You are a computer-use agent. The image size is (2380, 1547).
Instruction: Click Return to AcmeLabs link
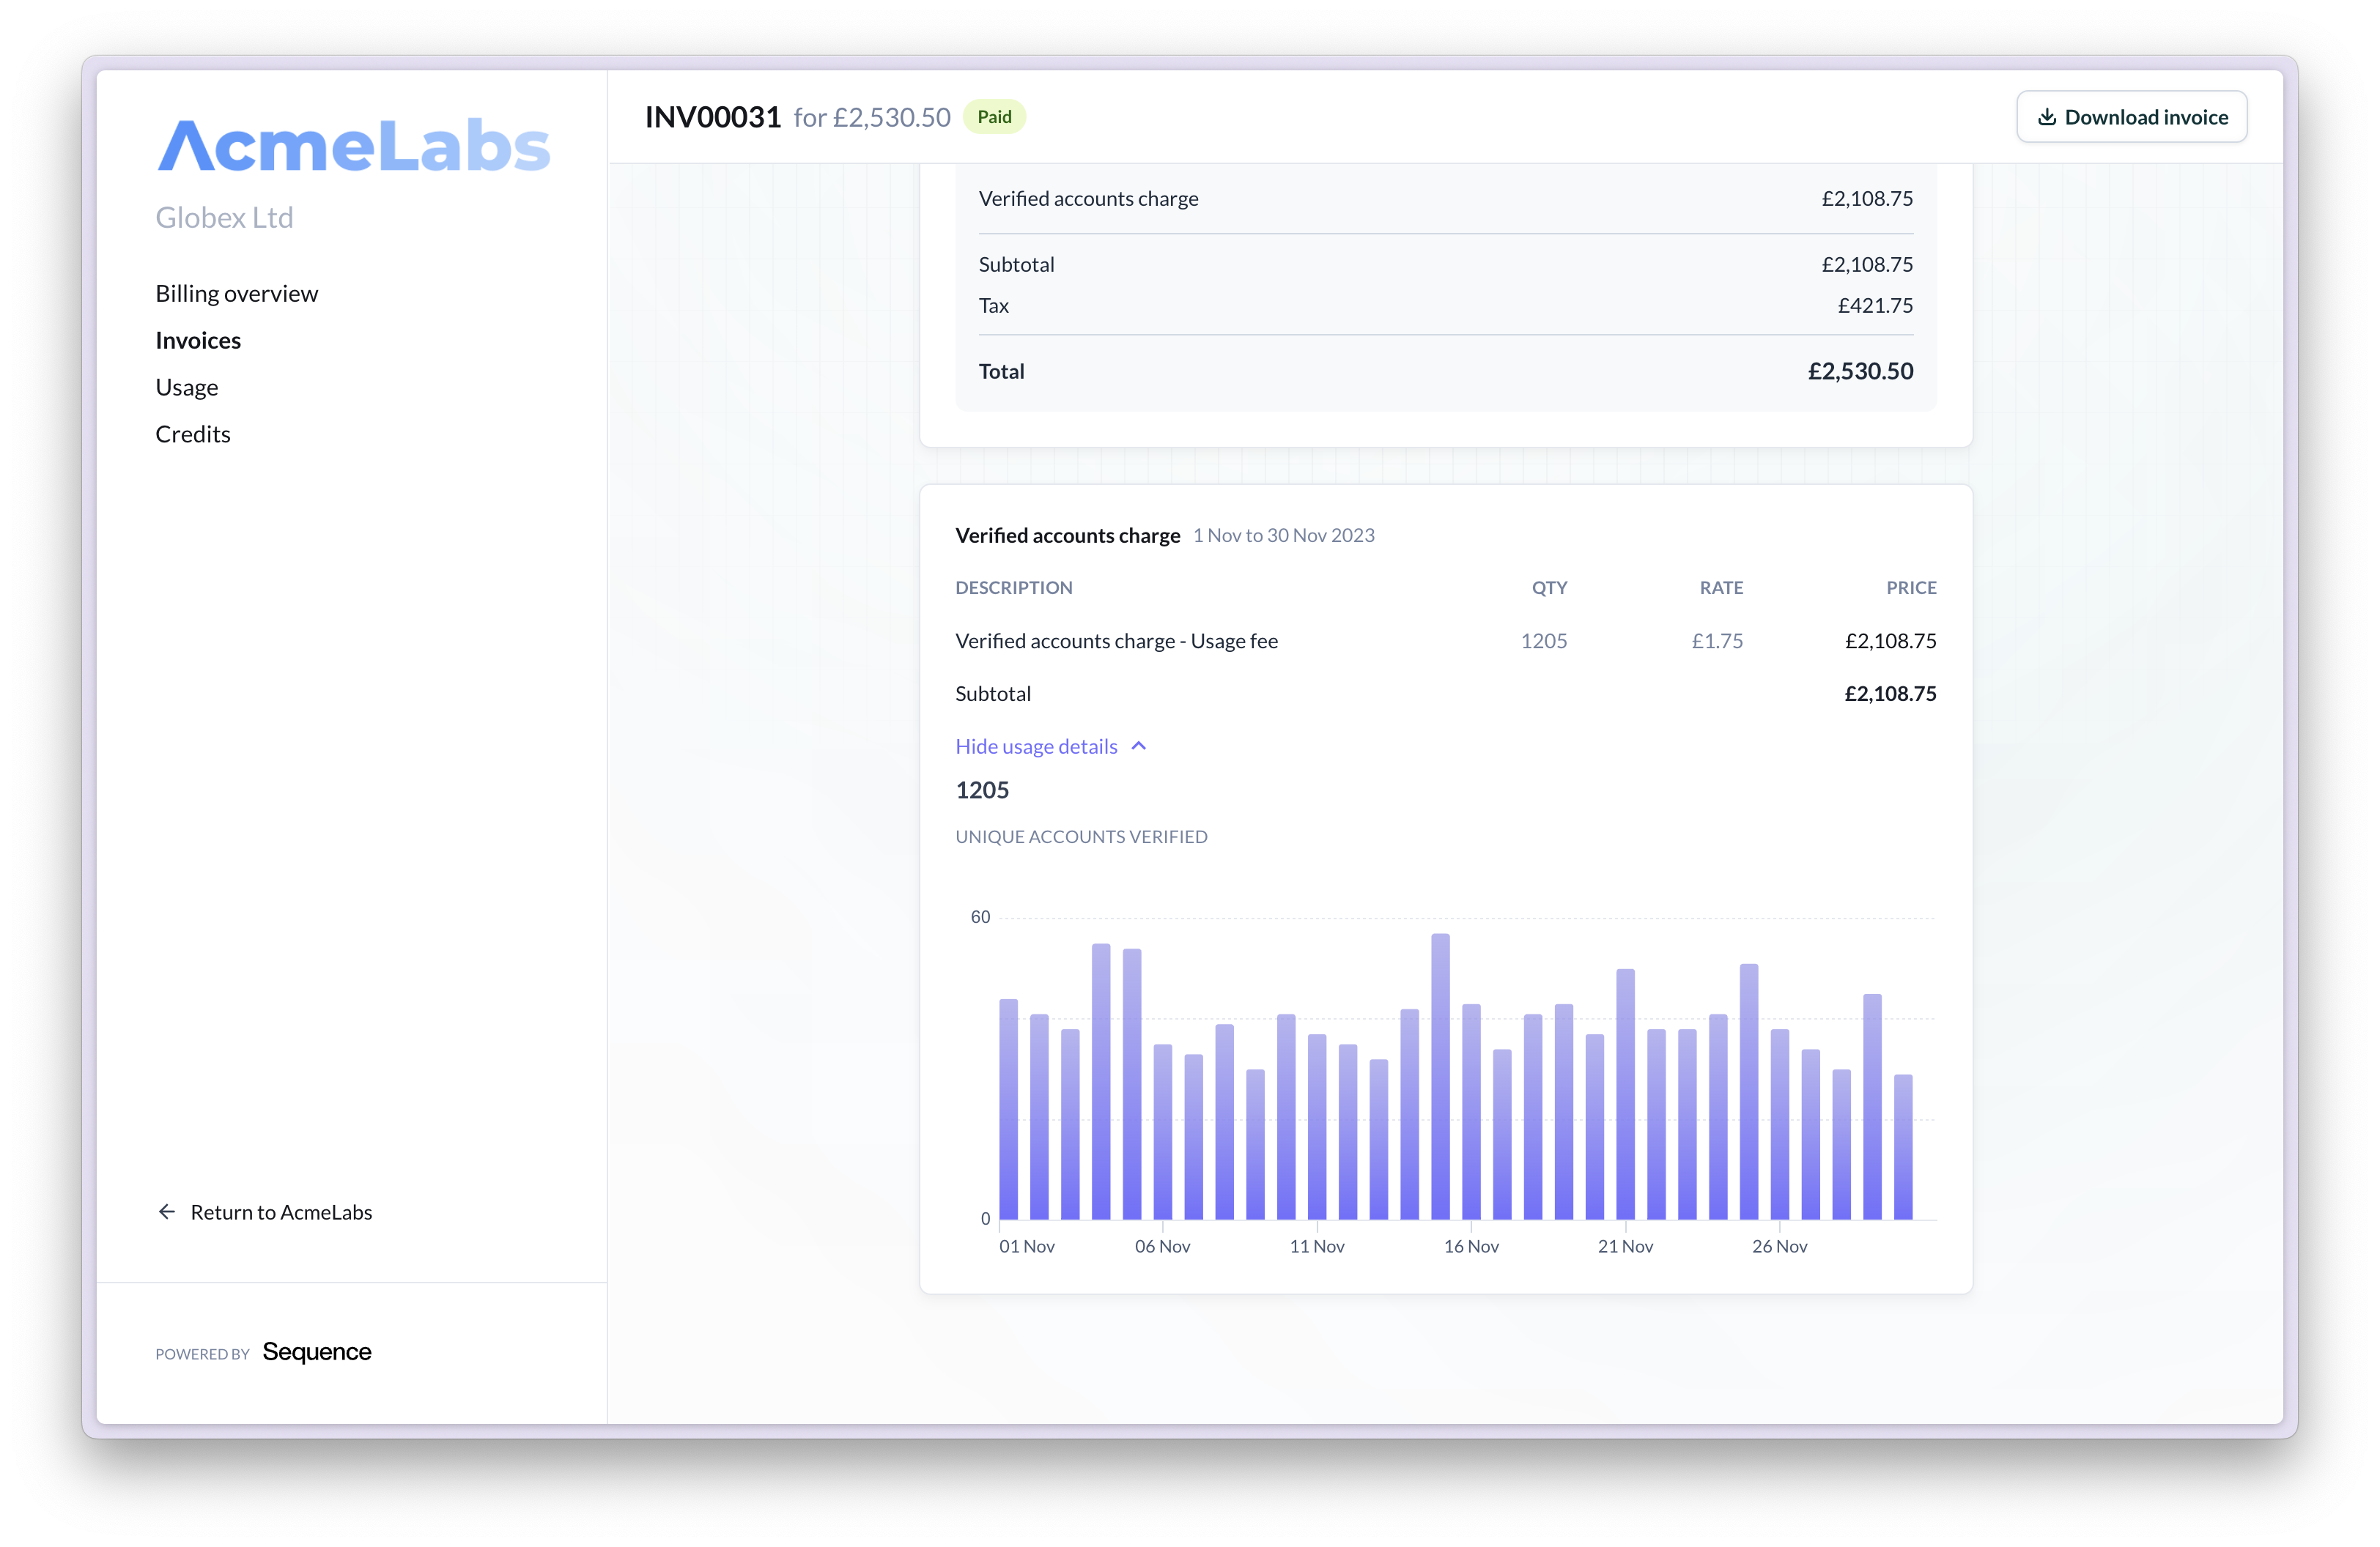[x=281, y=1212]
